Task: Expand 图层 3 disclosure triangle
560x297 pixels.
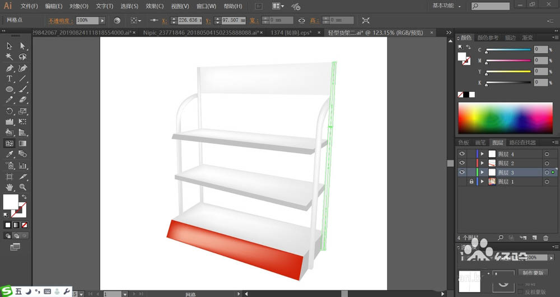Action: pyautogui.click(x=482, y=172)
